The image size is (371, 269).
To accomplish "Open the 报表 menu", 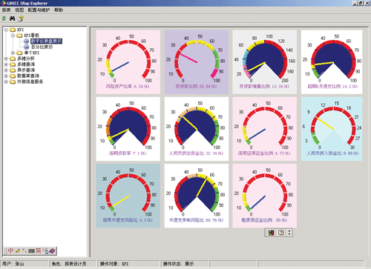I will click(7, 10).
